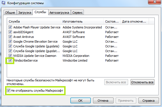Toggle the aswbIDSAgent service checkbox
Image resolution: width=162 pixels, height=107 pixels.
coord(10,32)
